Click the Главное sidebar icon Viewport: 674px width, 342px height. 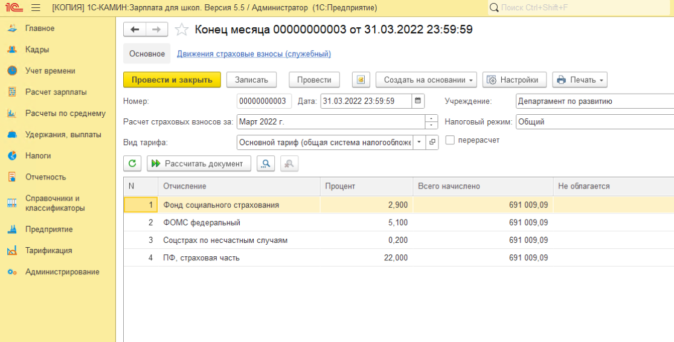click(12, 28)
